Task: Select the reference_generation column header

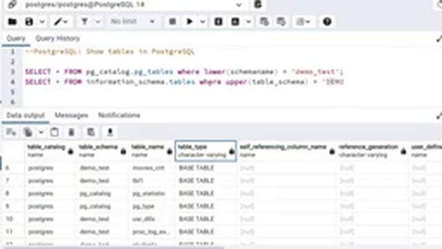Action: pyautogui.click(x=372, y=151)
